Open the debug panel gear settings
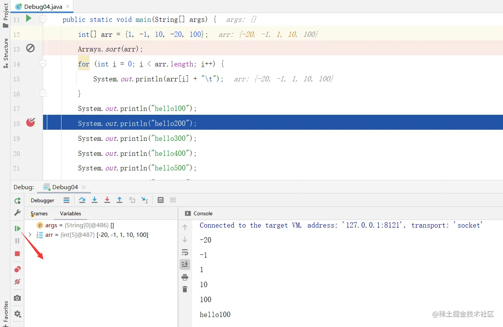 (x=17, y=314)
